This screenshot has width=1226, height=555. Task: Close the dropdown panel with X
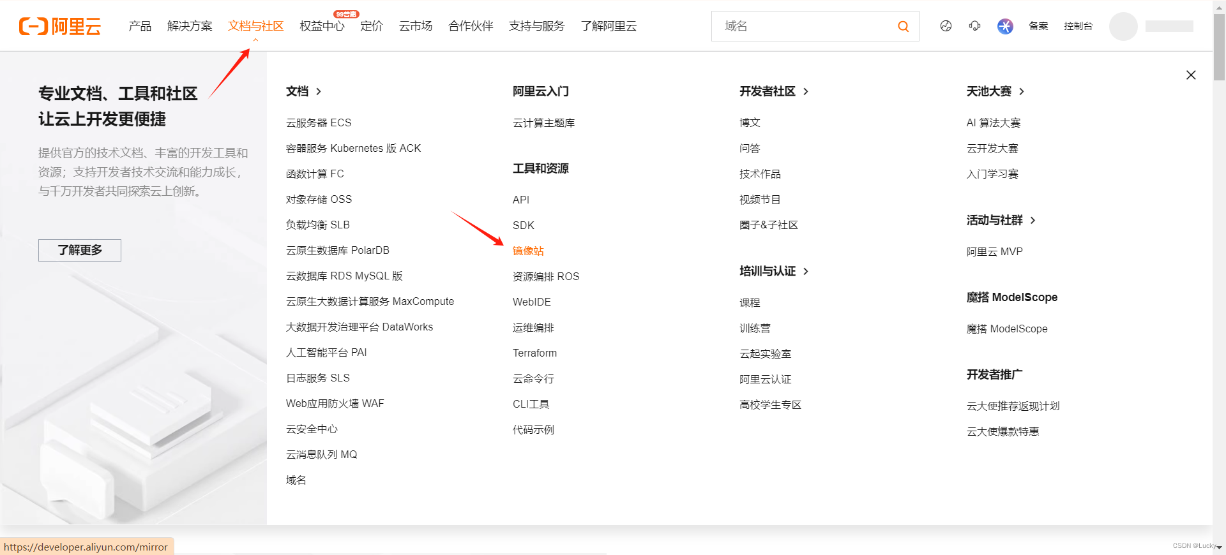(1191, 75)
